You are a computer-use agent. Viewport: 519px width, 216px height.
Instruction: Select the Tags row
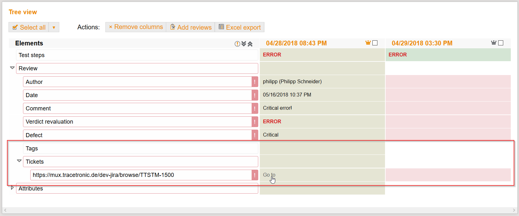(x=141, y=148)
